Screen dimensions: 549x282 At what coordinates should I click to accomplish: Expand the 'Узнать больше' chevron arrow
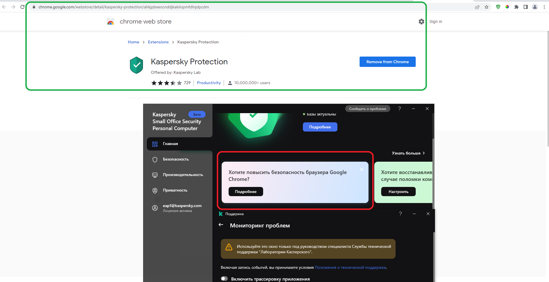click(x=424, y=153)
